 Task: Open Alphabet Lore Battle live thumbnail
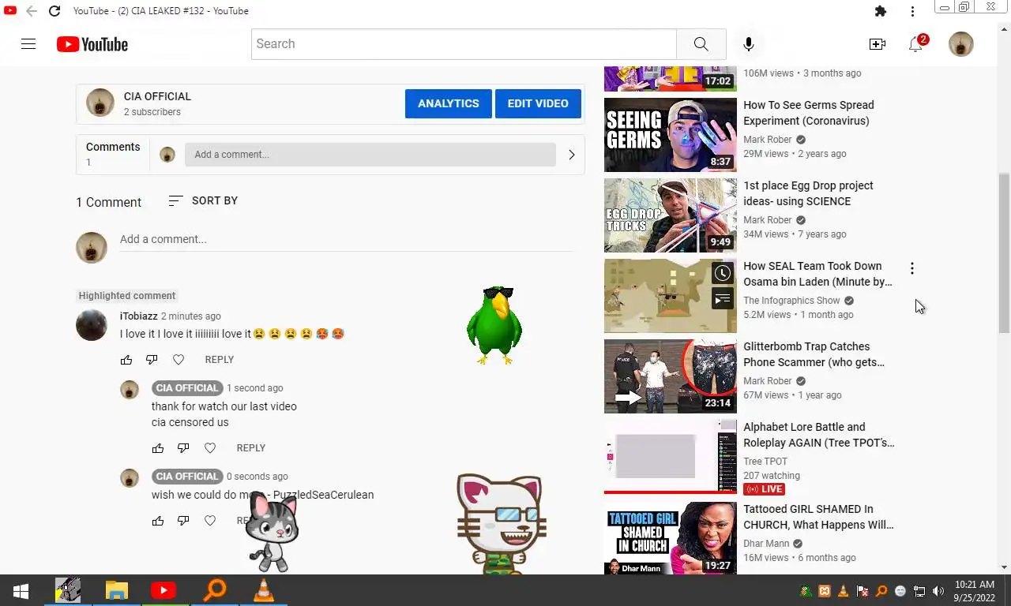[671, 456]
